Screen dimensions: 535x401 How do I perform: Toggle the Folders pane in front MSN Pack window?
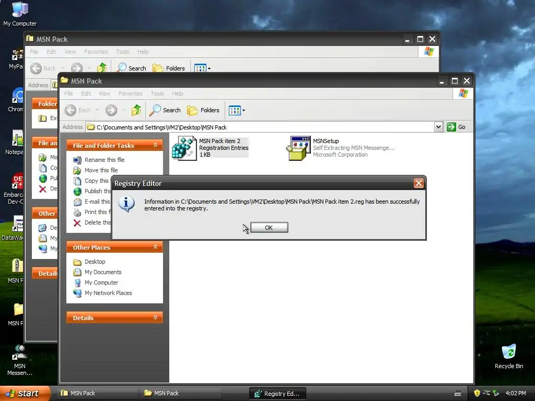click(x=203, y=110)
